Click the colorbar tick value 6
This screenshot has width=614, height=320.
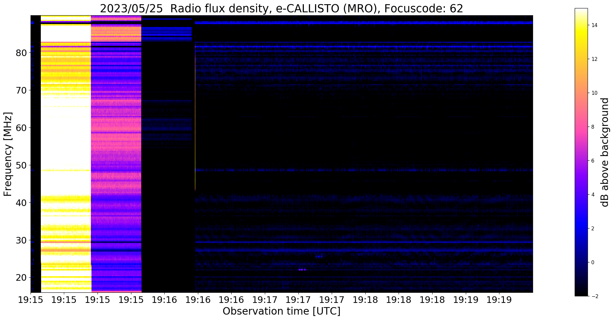592,161
